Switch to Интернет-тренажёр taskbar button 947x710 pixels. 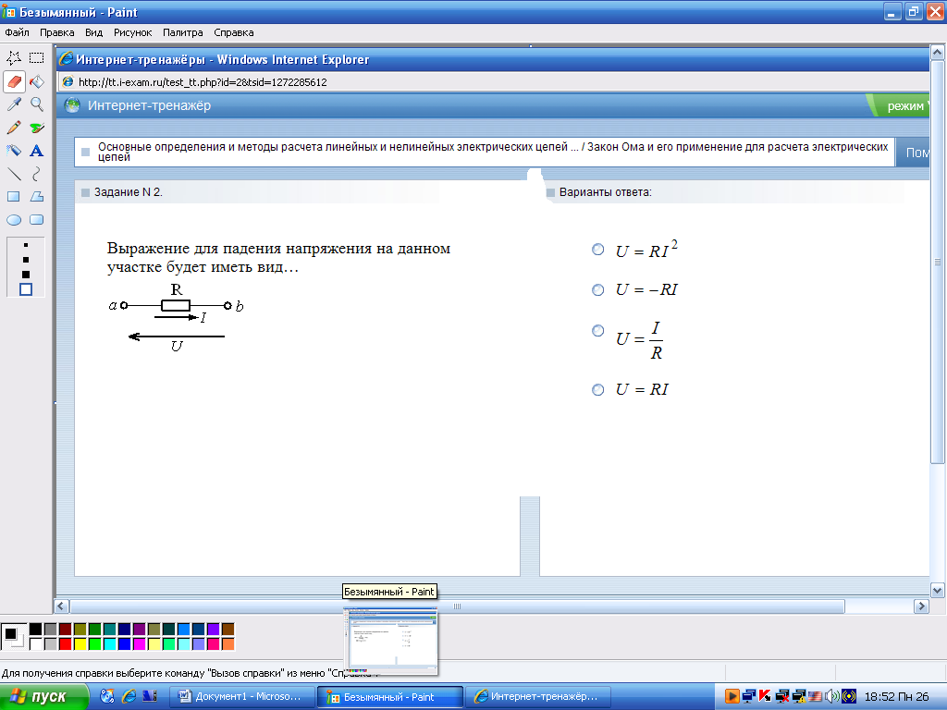point(538,697)
